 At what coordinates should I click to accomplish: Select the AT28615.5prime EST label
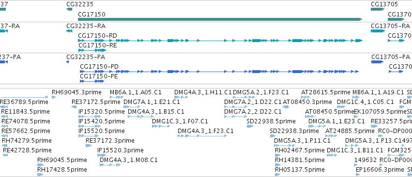click(x=326, y=92)
